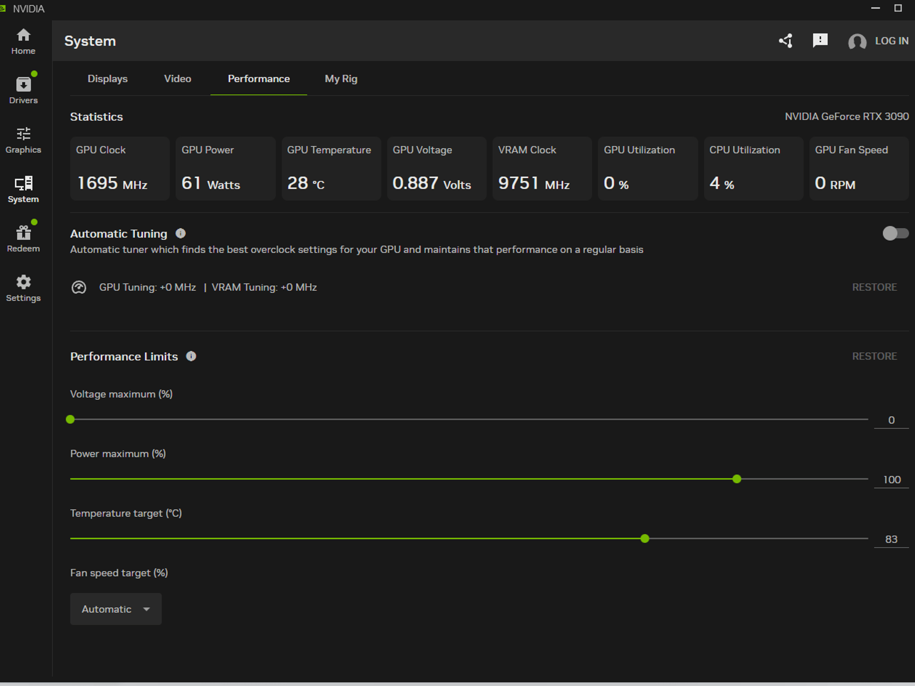The image size is (915, 686).
Task: Click the GPU Voltage statistic card
Action: tap(437, 168)
